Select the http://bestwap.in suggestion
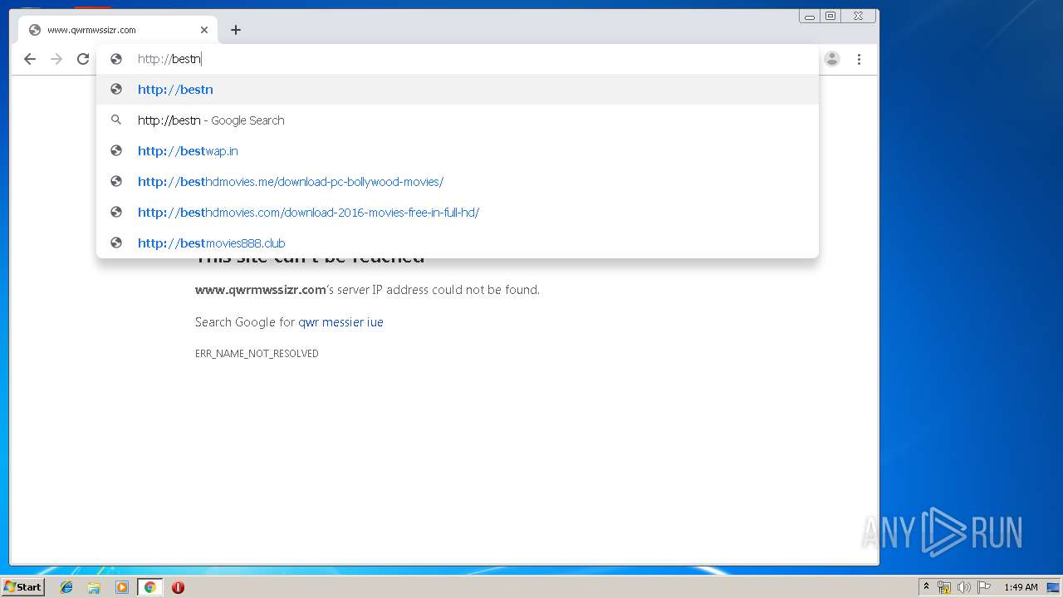 tap(458, 151)
